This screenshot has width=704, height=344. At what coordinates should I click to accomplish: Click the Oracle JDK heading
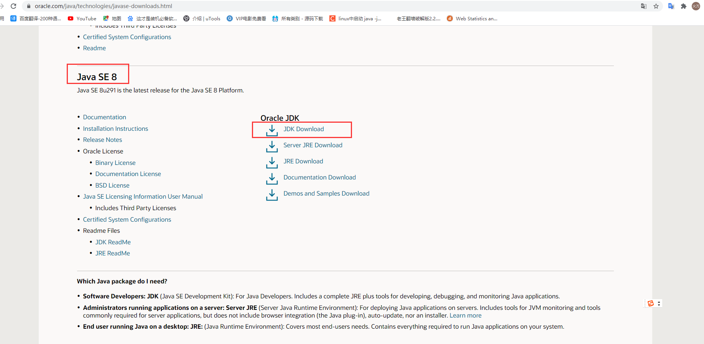pos(280,118)
